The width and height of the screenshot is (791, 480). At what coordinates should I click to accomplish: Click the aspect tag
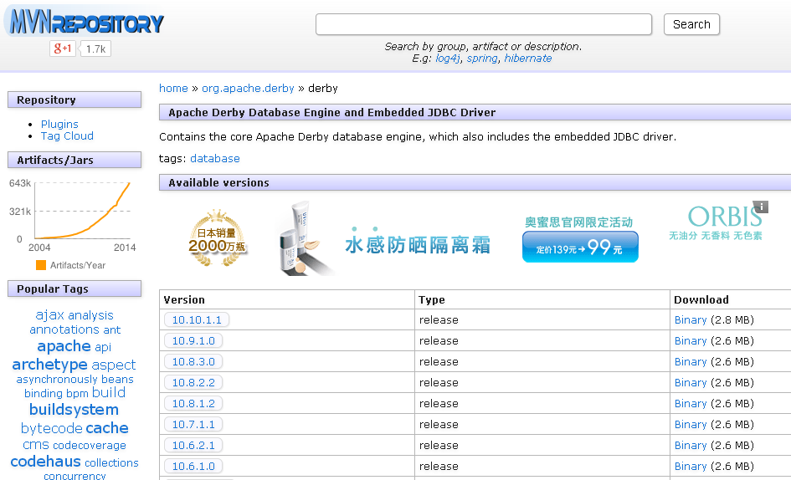click(114, 365)
